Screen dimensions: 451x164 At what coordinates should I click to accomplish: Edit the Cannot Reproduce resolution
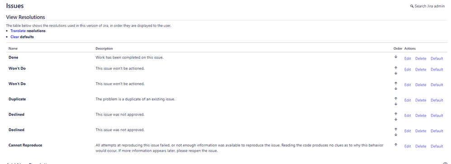[408, 146]
